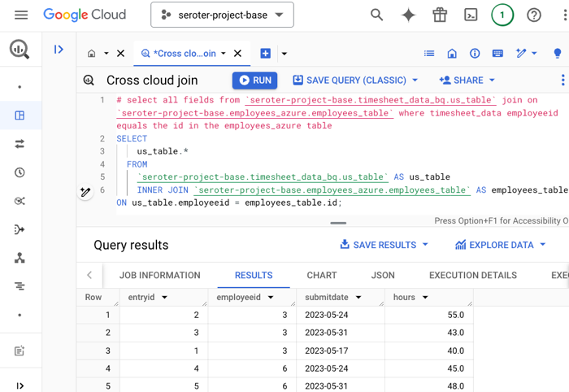Open the main navigation hamburger menu

click(21, 15)
